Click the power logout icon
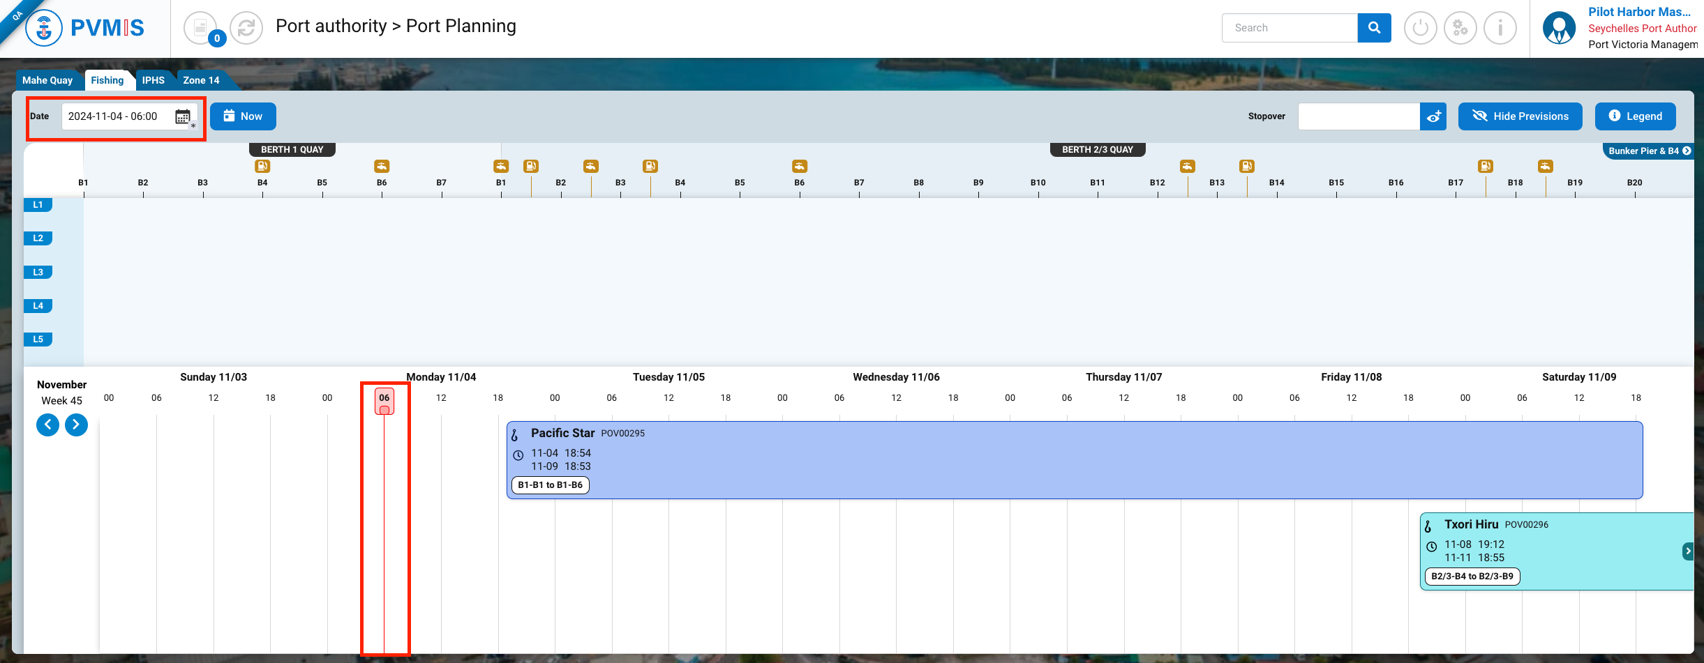This screenshot has height=663, width=1704. [x=1420, y=29]
